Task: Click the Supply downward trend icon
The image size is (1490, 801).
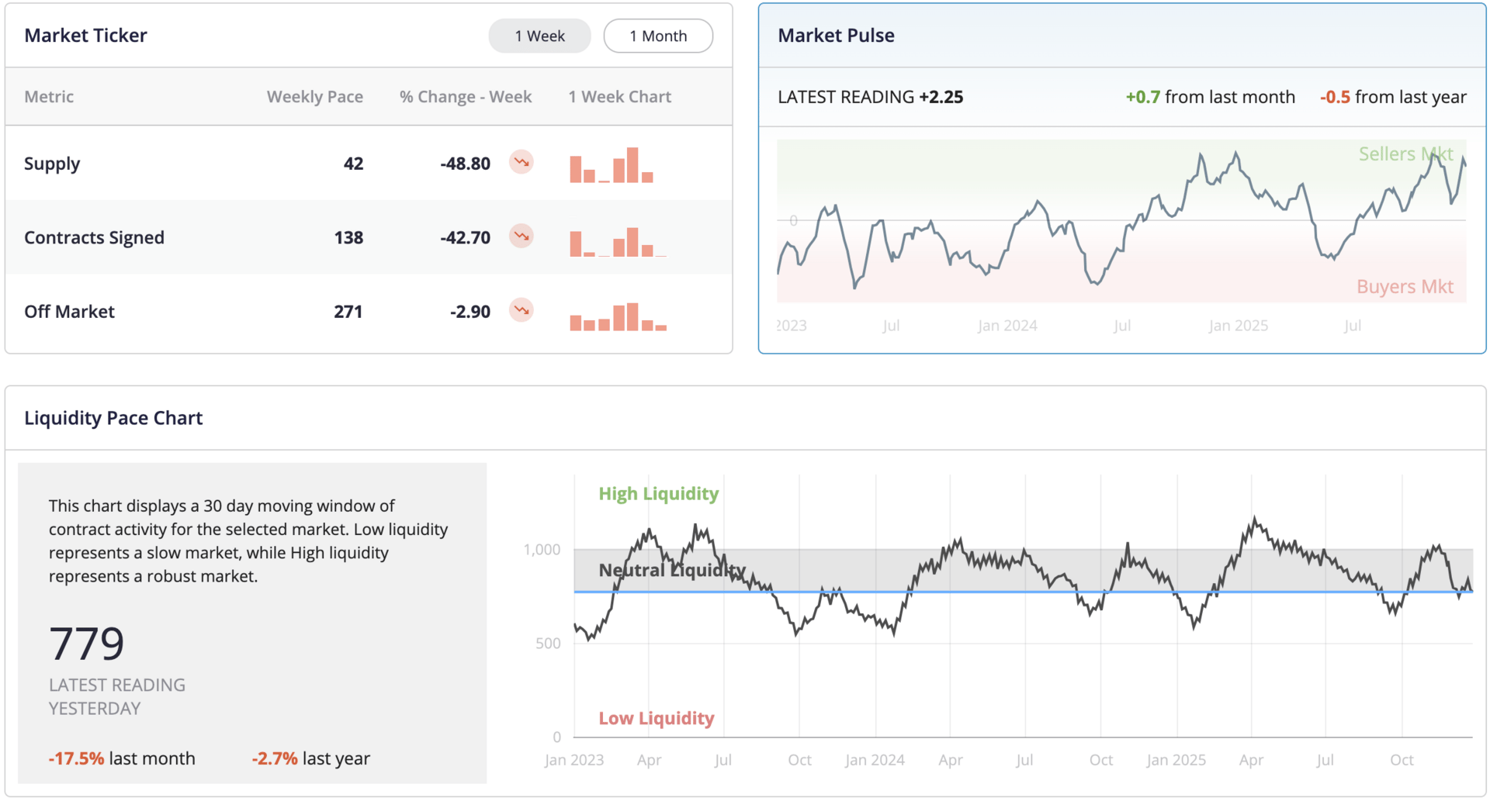Action: point(521,162)
